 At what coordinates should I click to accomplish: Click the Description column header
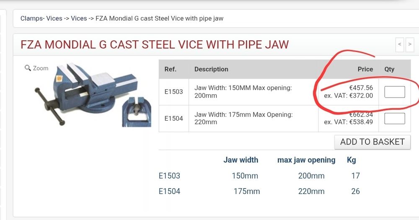click(x=211, y=69)
